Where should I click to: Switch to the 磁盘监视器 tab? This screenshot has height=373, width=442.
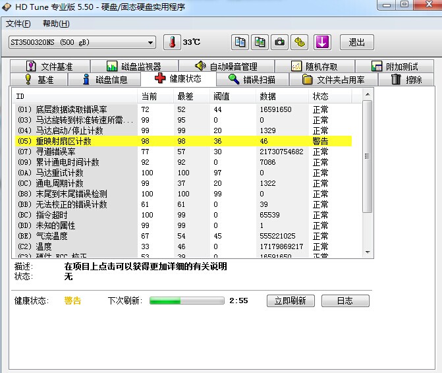[x=134, y=67]
